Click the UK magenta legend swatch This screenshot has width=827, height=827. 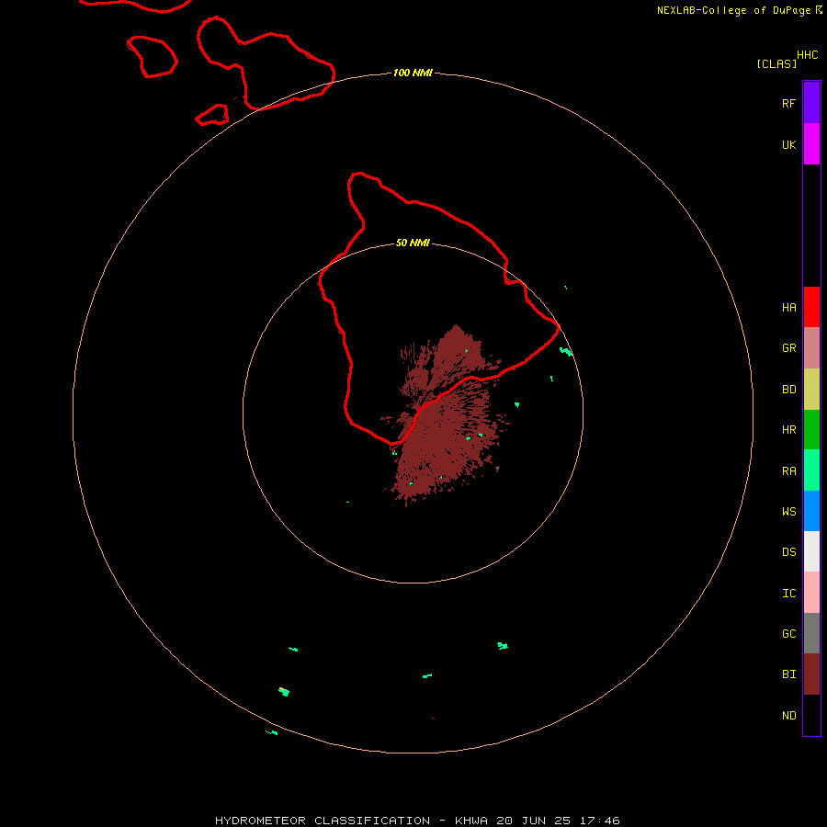click(x=811, y=144)
